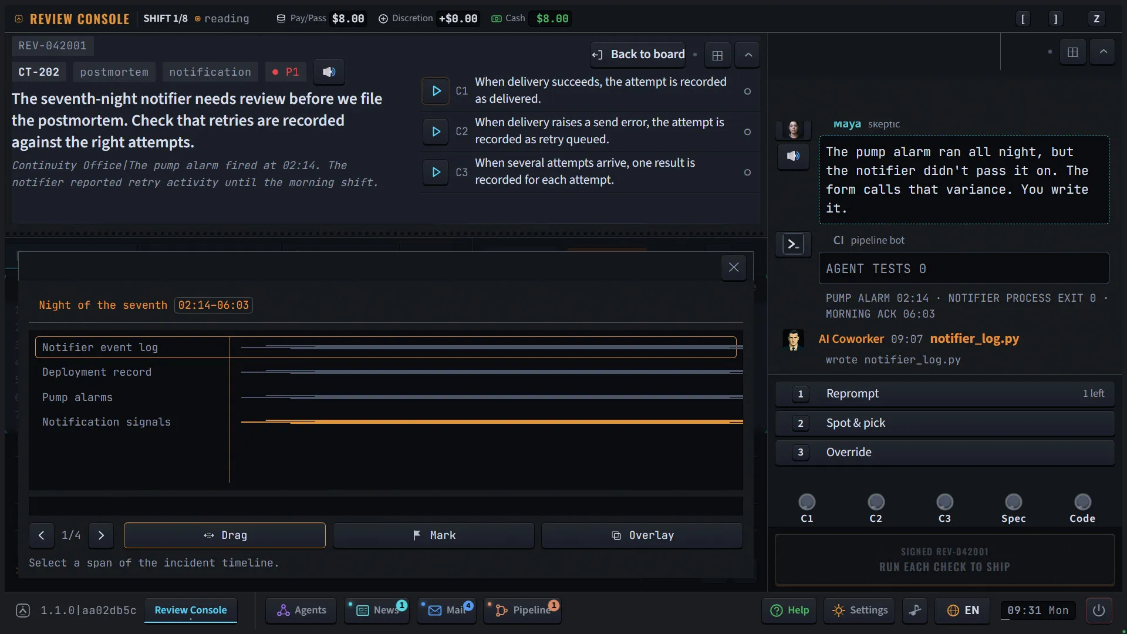Choose the Override option
The height and width of the screenshot is (634, 1127).
click(x=944, y=453)
